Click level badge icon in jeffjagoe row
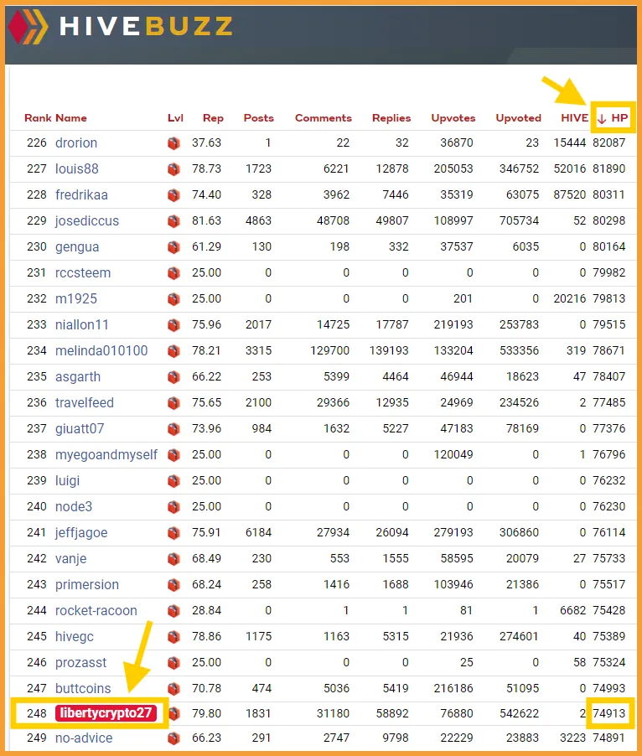This screenshot has width=642, height=756. (174, 533)
